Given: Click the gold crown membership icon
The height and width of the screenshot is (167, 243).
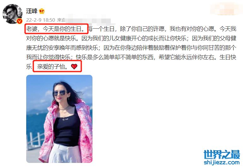Looking at the screenshot, I should click(x=42, y=11).
